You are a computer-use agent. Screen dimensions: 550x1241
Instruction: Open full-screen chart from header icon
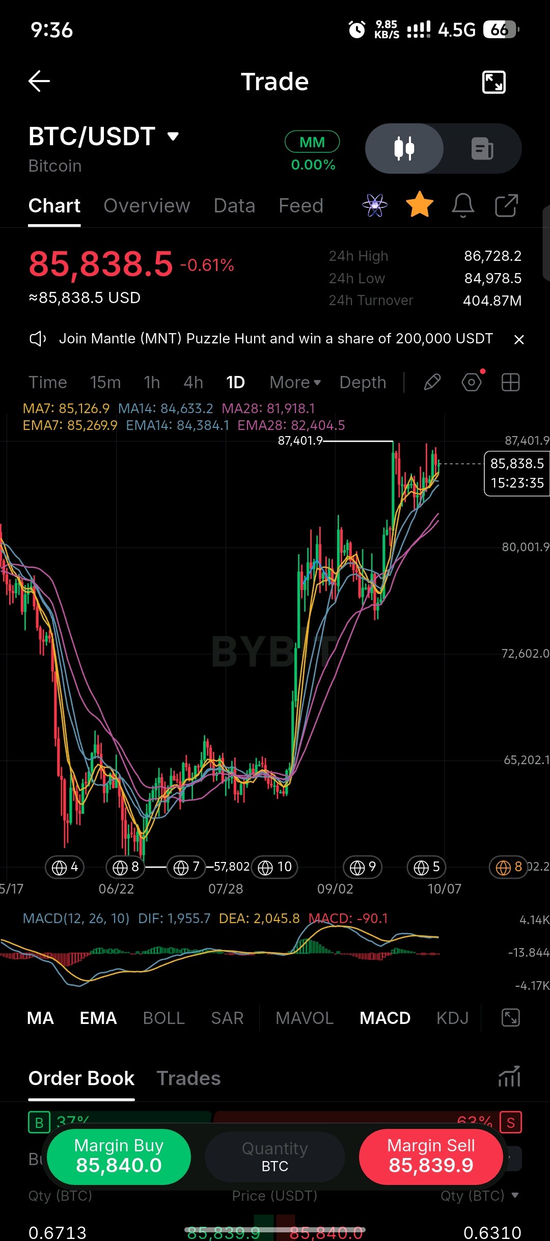click(x=493, y=82)
